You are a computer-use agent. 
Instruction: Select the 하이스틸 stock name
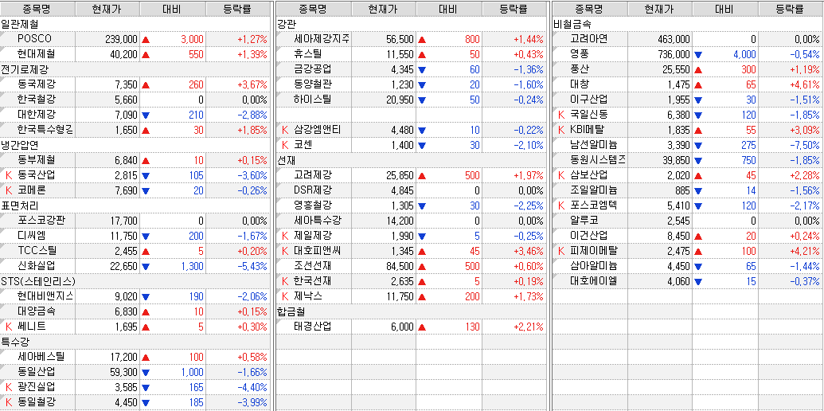point(313,100)
